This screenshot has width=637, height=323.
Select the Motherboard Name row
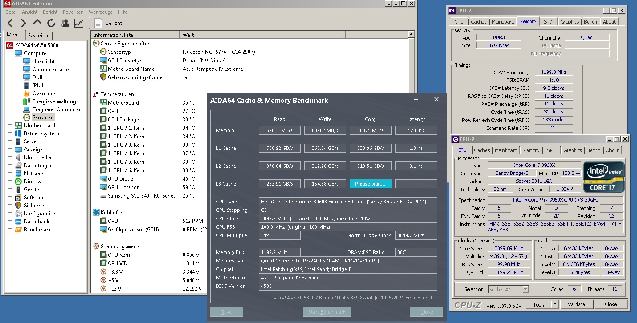point(249,69)
